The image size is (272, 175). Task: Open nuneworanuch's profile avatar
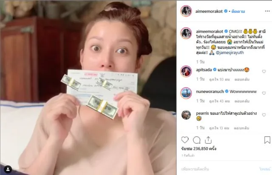[186, 93]
